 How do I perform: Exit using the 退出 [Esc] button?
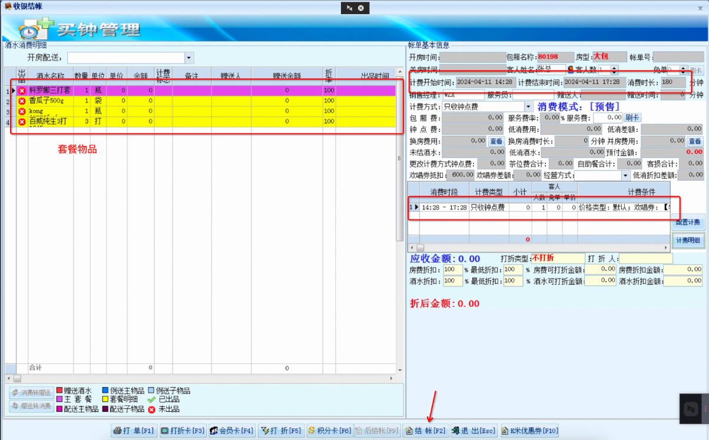pos(473,431)
